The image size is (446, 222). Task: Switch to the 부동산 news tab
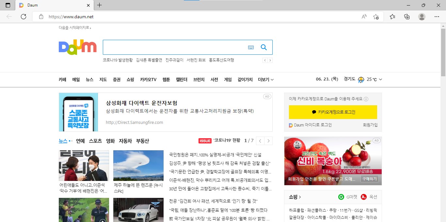pos(143,141)
